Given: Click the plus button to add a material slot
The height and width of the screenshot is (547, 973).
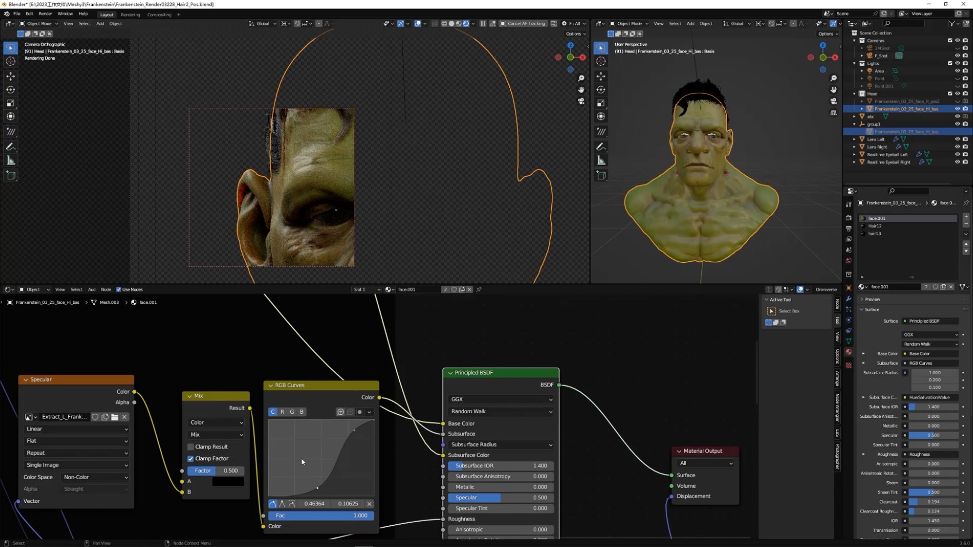Looking at the screenshot, I should click(x=965, y=216).
